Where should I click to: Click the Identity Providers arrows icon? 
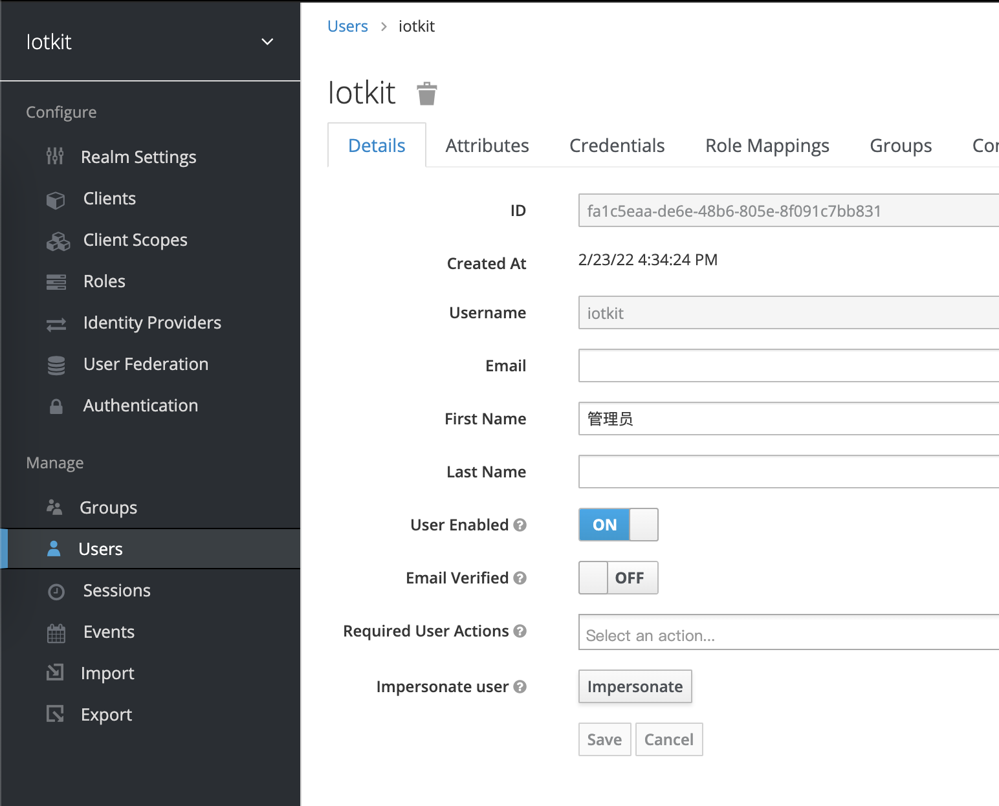[x=56, y=324]
